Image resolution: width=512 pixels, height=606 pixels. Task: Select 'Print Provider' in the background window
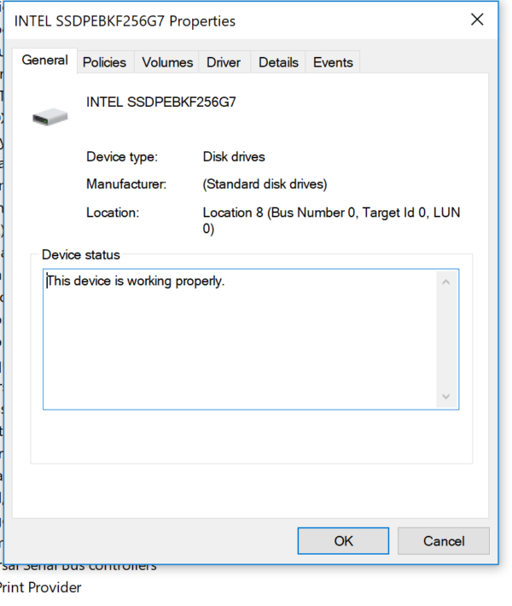40,587
